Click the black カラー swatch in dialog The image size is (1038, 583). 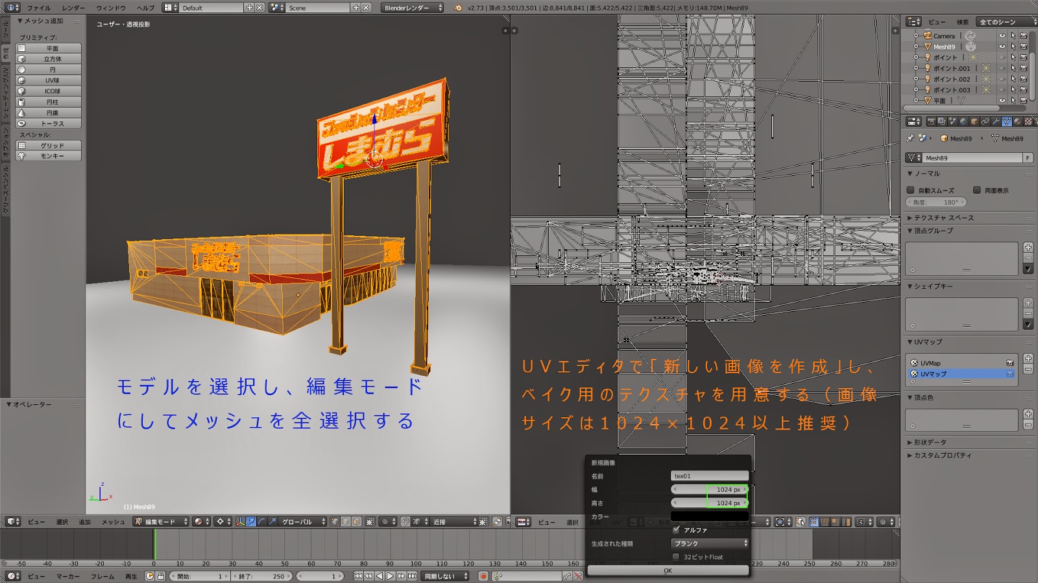point(710,516)
